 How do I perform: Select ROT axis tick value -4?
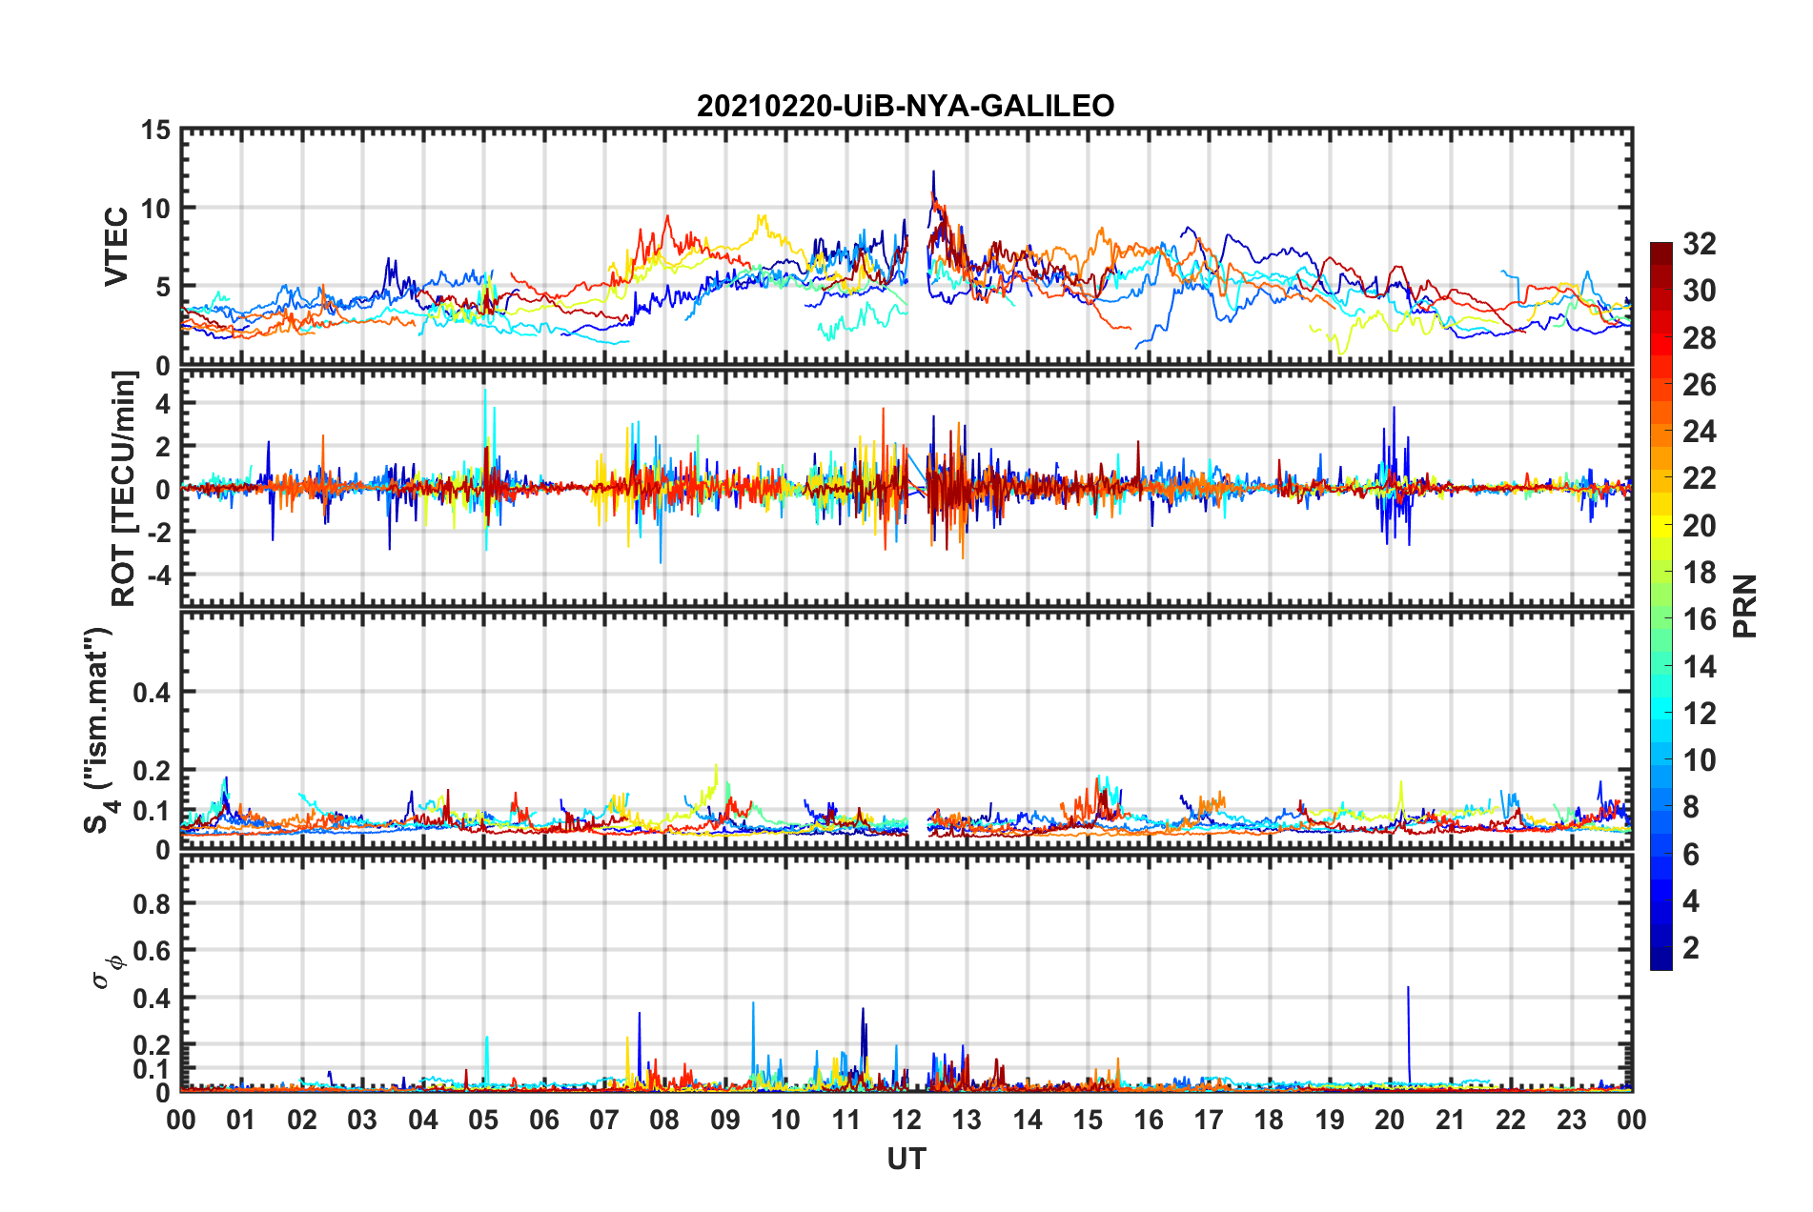pos(158,576)
